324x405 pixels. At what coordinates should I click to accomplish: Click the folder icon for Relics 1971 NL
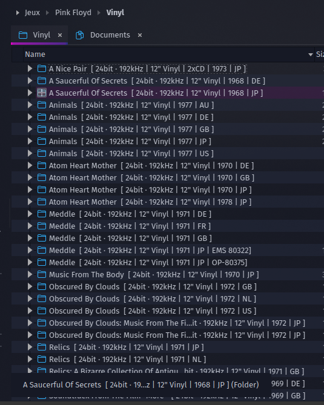point(42,359)
